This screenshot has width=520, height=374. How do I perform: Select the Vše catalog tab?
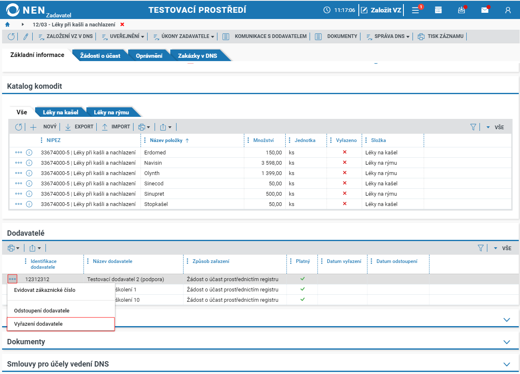[x=22, y=112]
